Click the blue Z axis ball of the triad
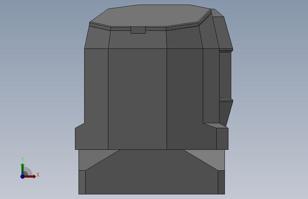Viewport: 308px width, 199px height. [22, 176]
